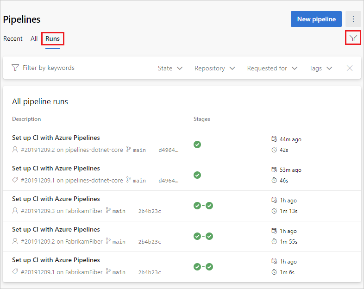Click success stage icon for run 53m ago

click(197, 175)
